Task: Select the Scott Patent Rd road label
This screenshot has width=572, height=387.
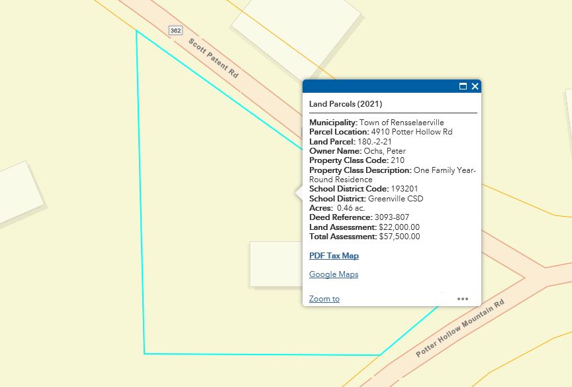Action: (213, 58)
